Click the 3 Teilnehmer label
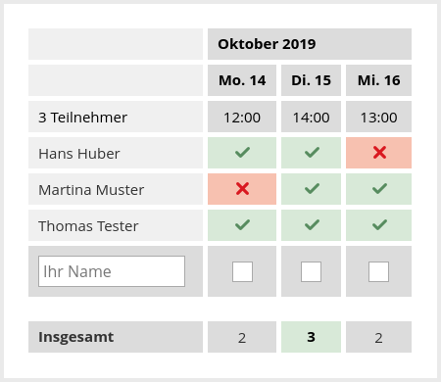Screen dimensions: 441x382 click(82, 118)
